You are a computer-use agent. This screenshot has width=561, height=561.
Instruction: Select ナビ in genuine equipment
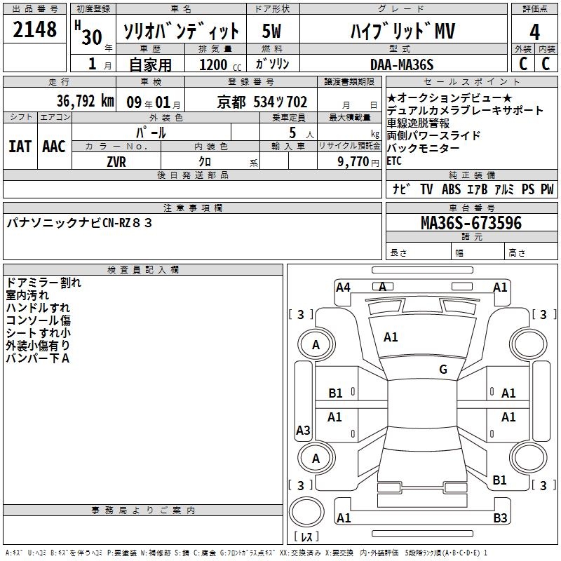tap(401, 189)
